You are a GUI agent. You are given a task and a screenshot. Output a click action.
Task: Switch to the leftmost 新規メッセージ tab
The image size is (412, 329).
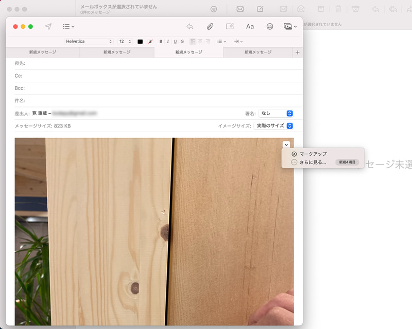pos(44,52)
